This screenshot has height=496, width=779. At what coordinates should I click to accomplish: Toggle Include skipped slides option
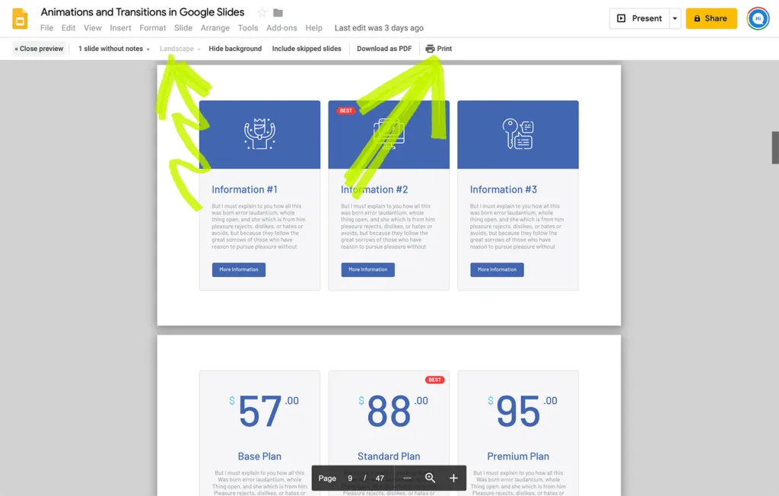coord(307,49)
